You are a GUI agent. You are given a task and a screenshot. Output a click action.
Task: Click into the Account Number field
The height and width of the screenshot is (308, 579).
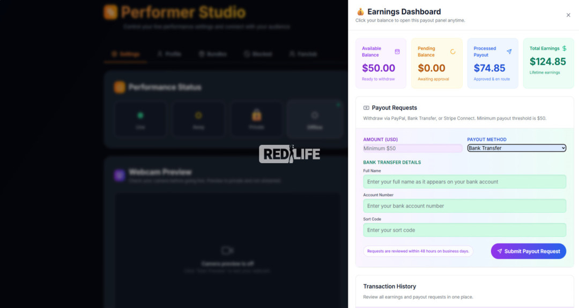pyautogui.click(x=464, y=206)
